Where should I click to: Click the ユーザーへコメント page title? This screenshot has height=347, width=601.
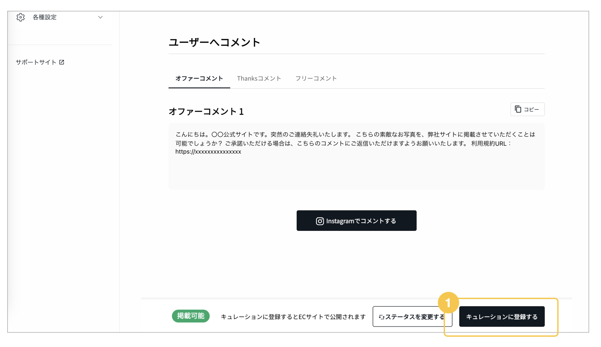[214, 42]
